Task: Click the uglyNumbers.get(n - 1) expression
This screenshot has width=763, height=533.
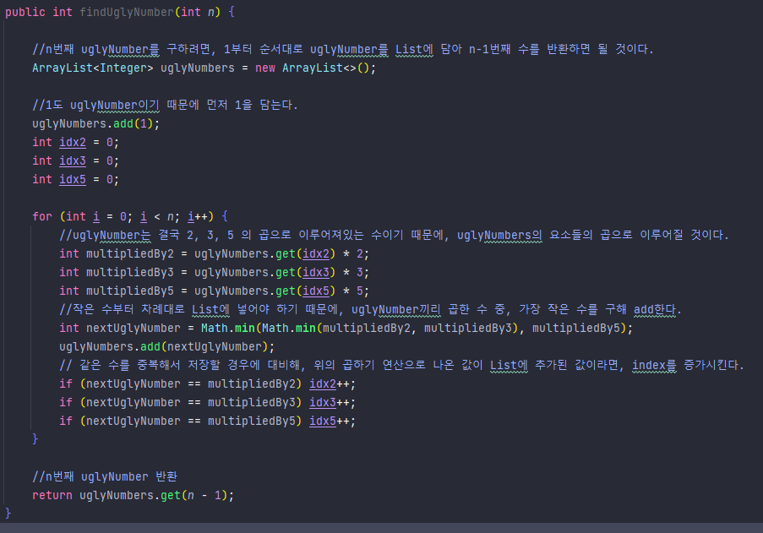Action: click(x=153, y=496)
